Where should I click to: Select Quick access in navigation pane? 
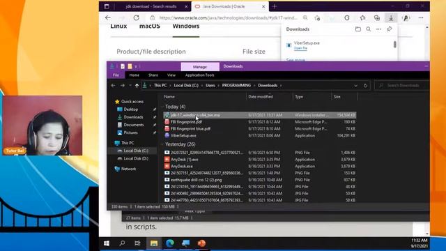coord(132,102)
